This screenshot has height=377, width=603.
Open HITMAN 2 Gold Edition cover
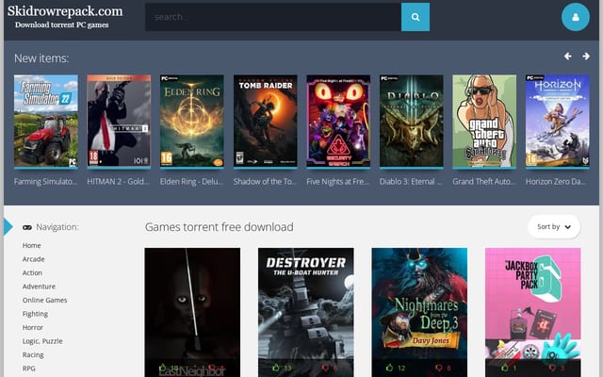click(x=119, y=121)
